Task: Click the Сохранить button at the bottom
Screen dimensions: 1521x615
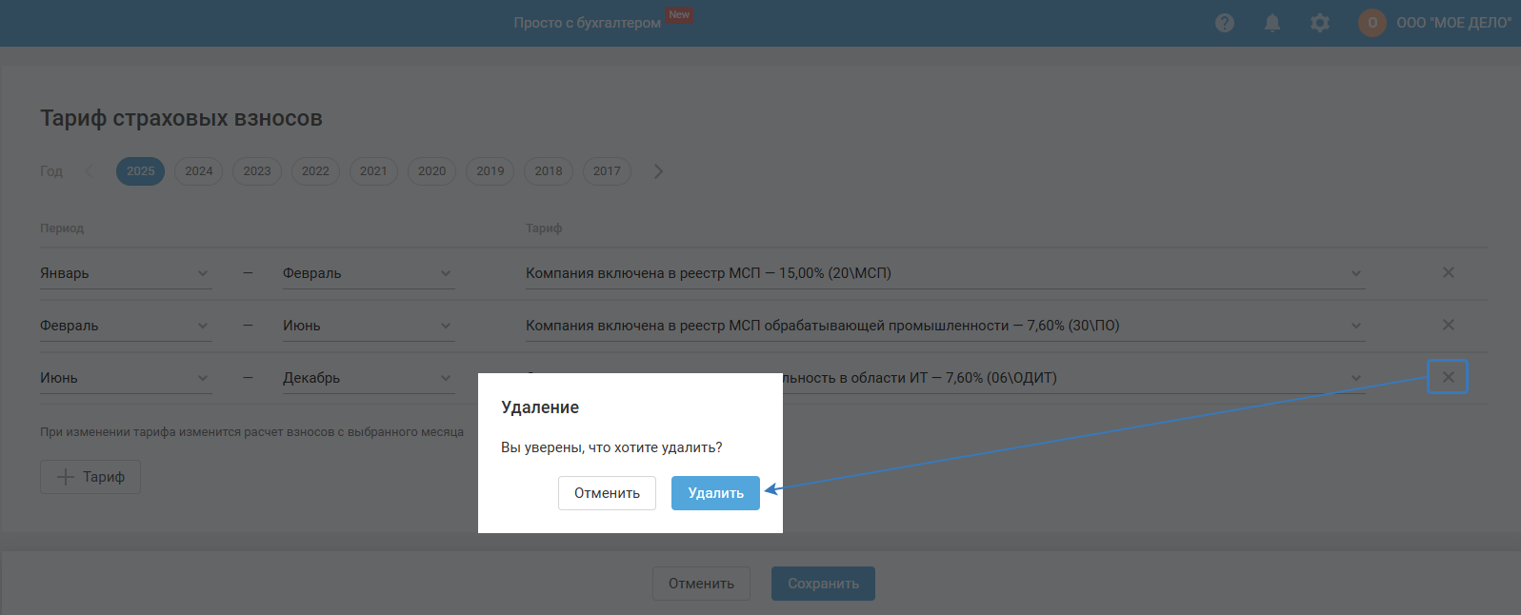Action: [823, 584]
